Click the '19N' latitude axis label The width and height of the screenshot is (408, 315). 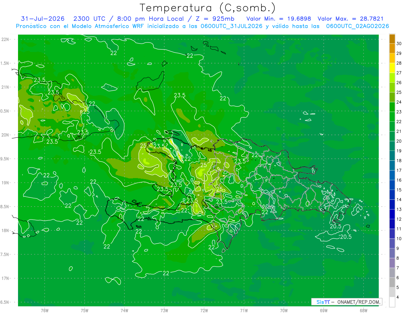pos(5,183)
